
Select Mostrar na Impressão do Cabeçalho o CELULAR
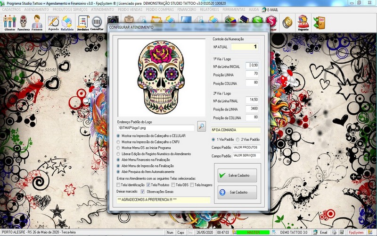pos(118,136)
